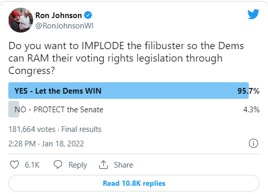Click the Reply text label
The height and width of the screenshot is (194, 268).
tap(78, 165)
